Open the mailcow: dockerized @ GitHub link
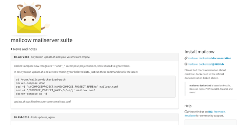This screenshot has width=248, height=125. (x=206, y=64)
